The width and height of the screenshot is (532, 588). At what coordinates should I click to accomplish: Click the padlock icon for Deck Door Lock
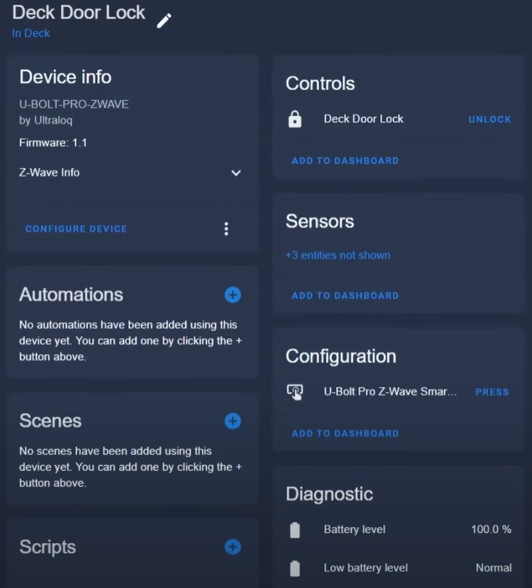click(x=295, y=119)
